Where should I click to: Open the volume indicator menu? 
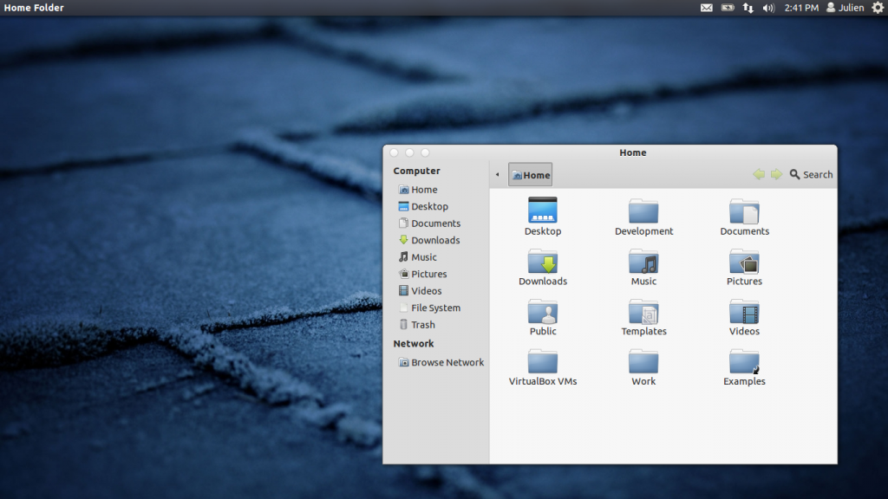pos(767,8)
